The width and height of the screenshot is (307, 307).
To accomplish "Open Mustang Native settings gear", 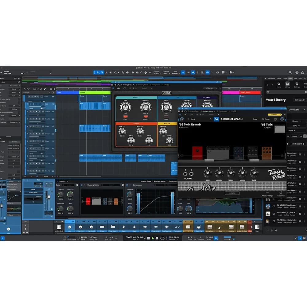I will pyautogui.click(x=275, y=119).
